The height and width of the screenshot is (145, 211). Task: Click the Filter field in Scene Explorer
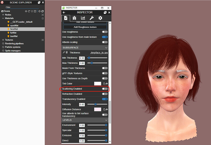pos(22,7)
